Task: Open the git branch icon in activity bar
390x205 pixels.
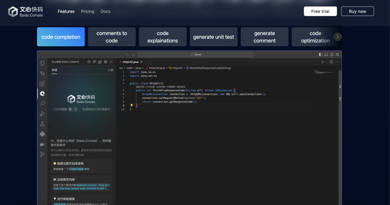Action: tap(42, 154)
